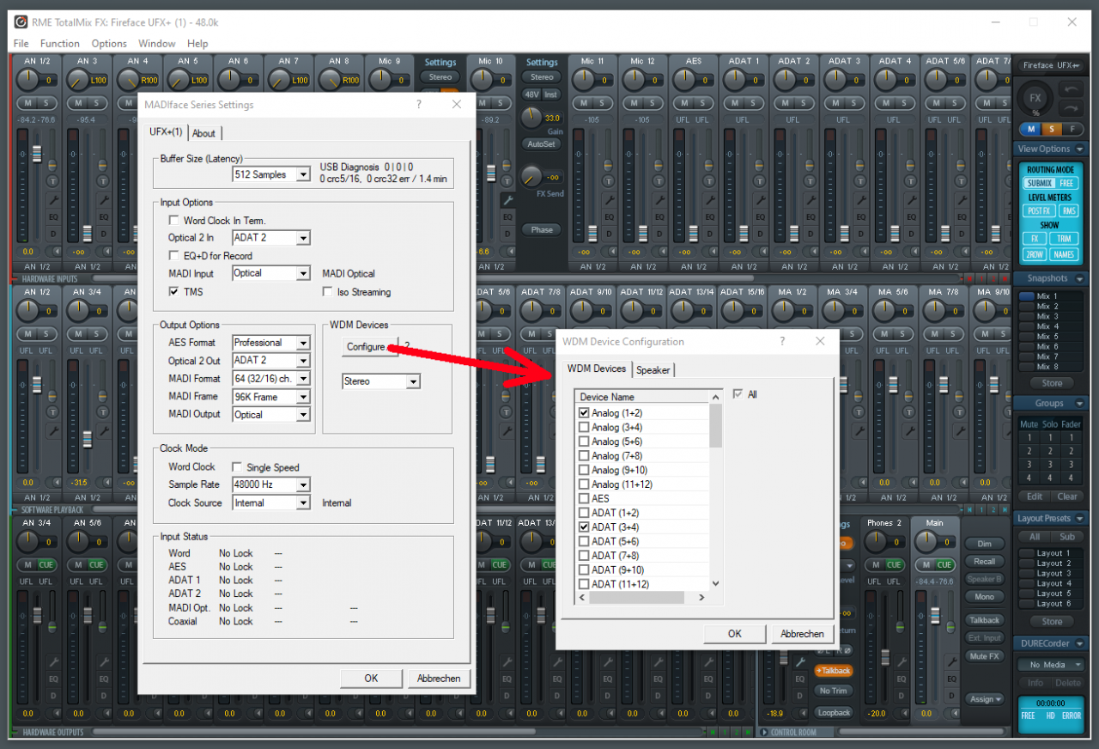Click the Dim button in Control Room

[x=985, y=544]
